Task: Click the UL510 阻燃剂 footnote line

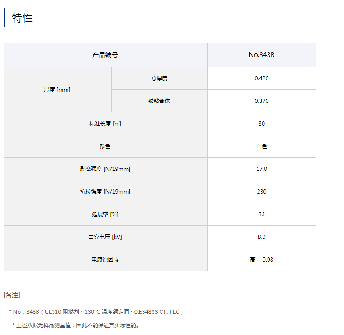Action: [x=96, y=312]
